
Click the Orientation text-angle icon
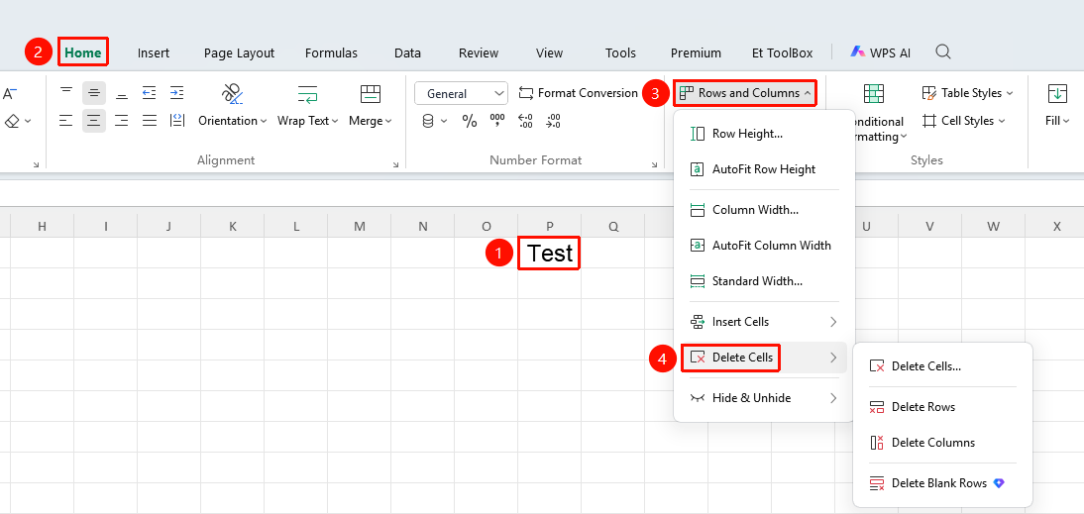pos(232,94)
